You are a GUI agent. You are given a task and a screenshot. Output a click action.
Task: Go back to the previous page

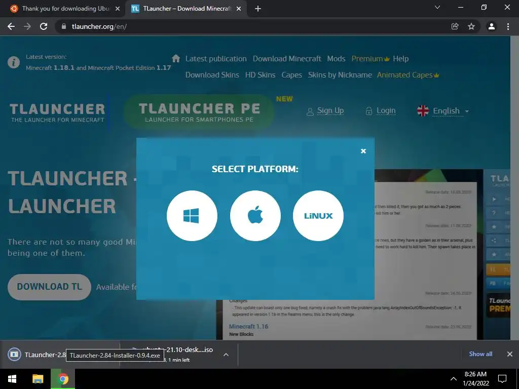tap(11, 26)
